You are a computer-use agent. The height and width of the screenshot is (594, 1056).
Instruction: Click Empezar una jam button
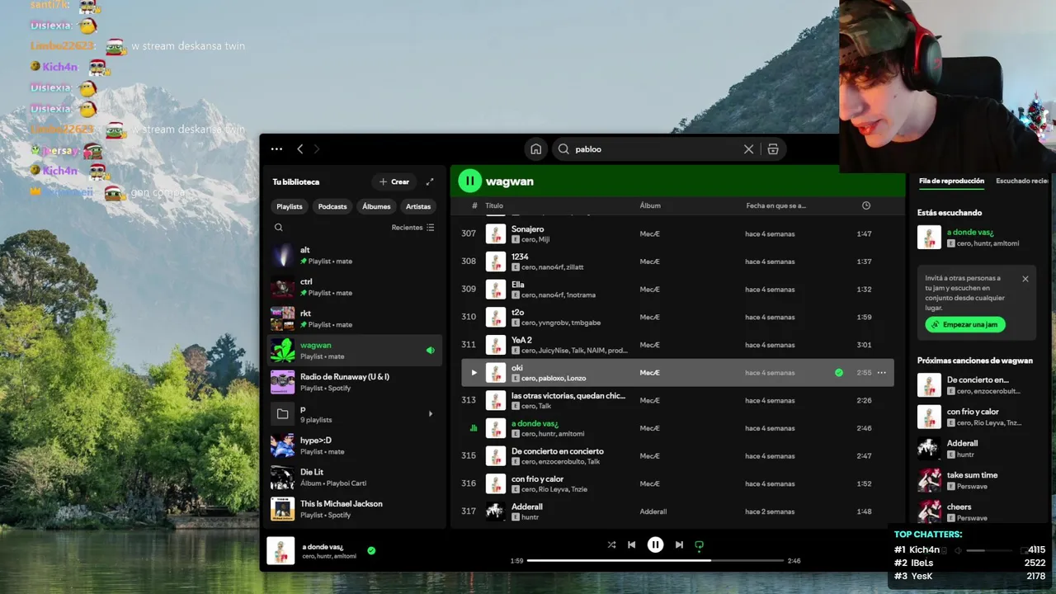[x=965, y=325]
